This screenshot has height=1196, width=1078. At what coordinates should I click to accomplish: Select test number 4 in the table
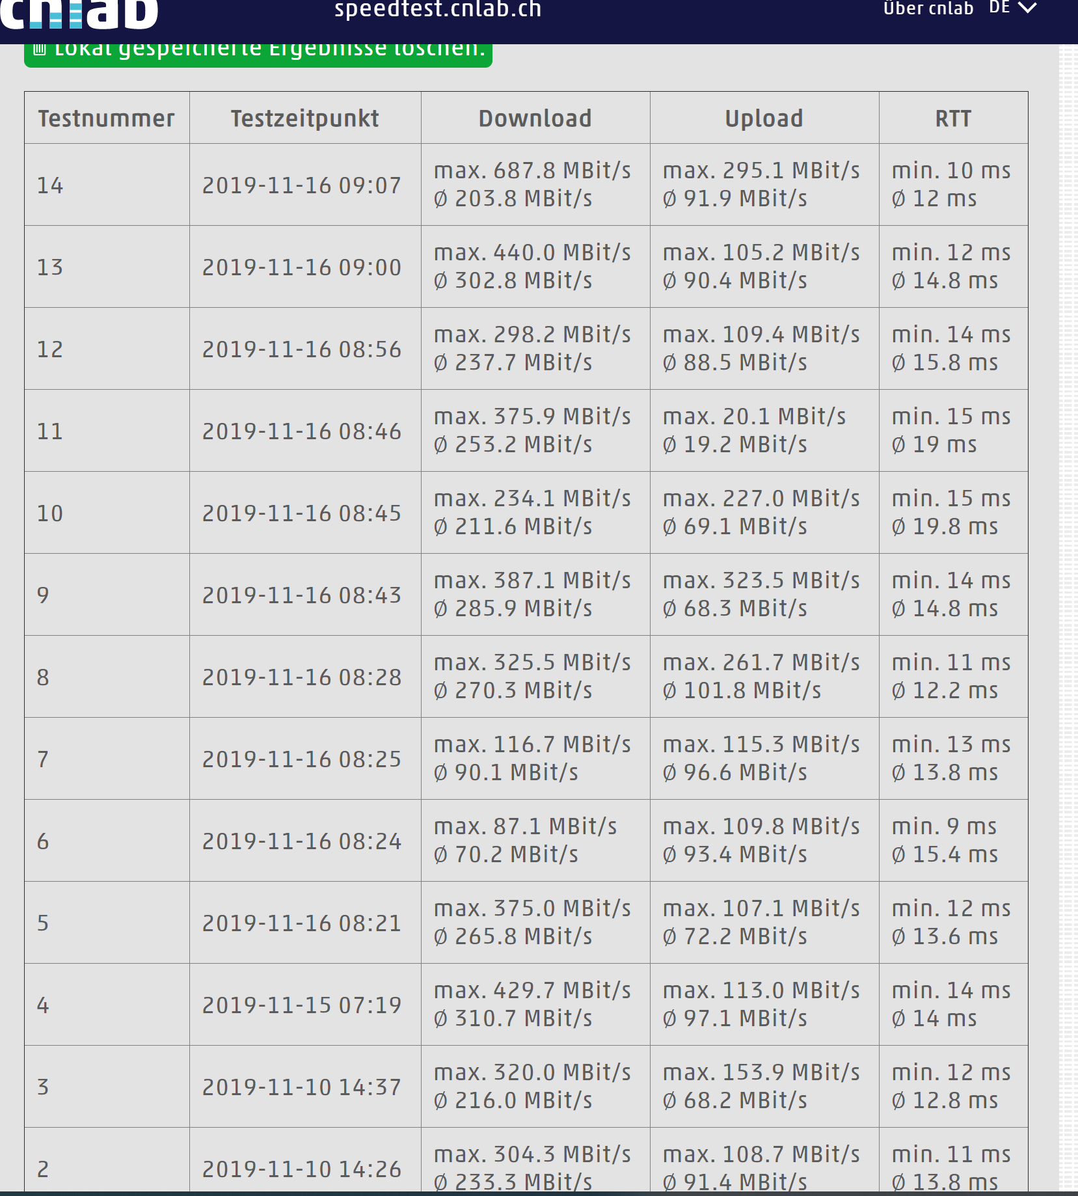click(x=43, y=1005)
